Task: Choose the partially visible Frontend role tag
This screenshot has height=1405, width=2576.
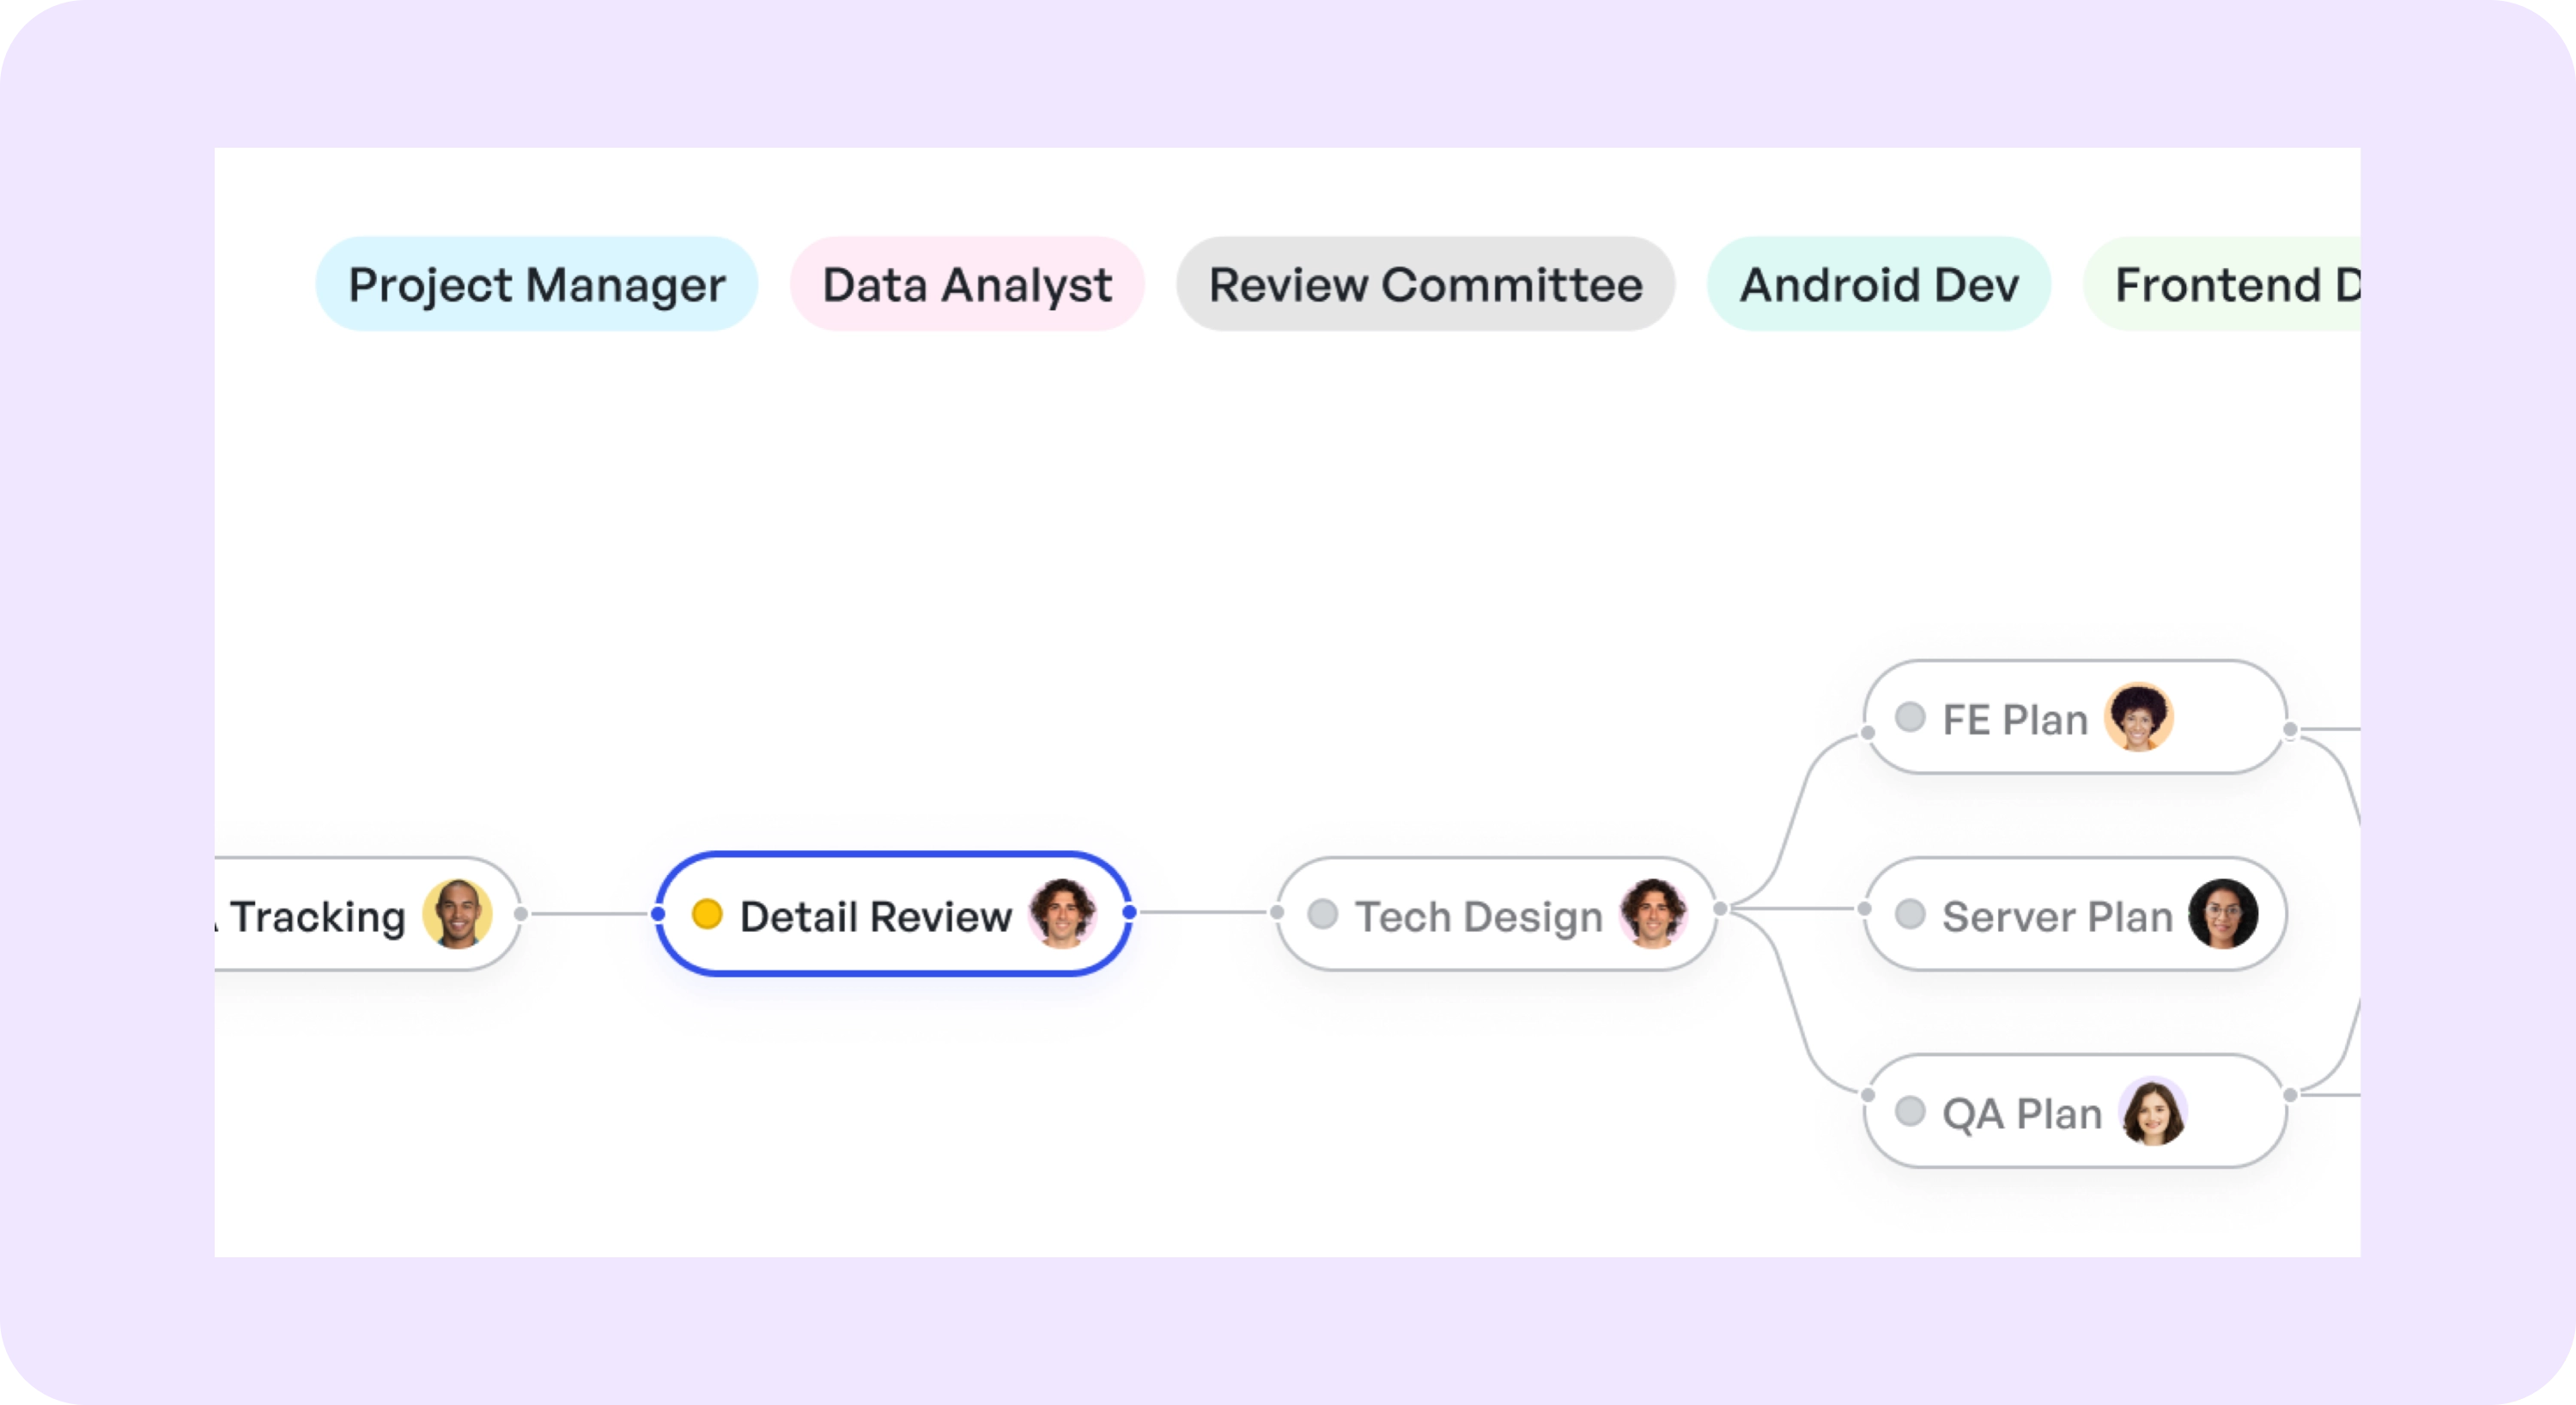Action: (x=2222, y=284)
